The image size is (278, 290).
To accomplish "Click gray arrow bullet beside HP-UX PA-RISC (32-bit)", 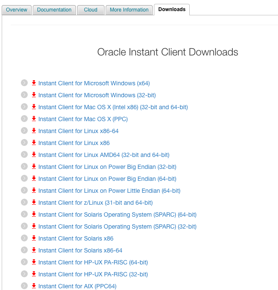I will point(24,274).
